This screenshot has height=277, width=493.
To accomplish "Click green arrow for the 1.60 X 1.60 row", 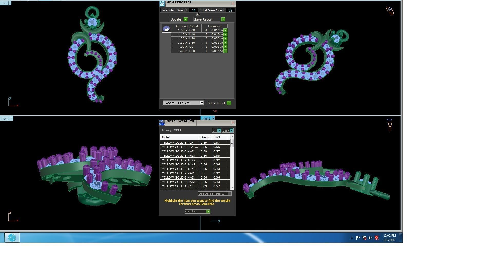I will tap(225, 51).
